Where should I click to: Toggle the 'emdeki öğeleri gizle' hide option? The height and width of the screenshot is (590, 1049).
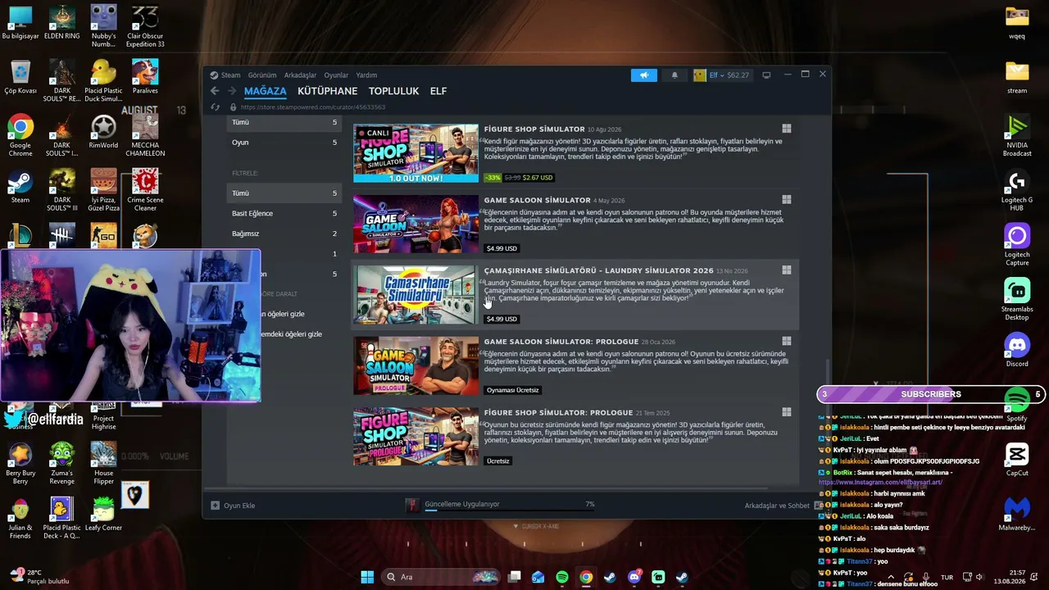tap(291, 334)
